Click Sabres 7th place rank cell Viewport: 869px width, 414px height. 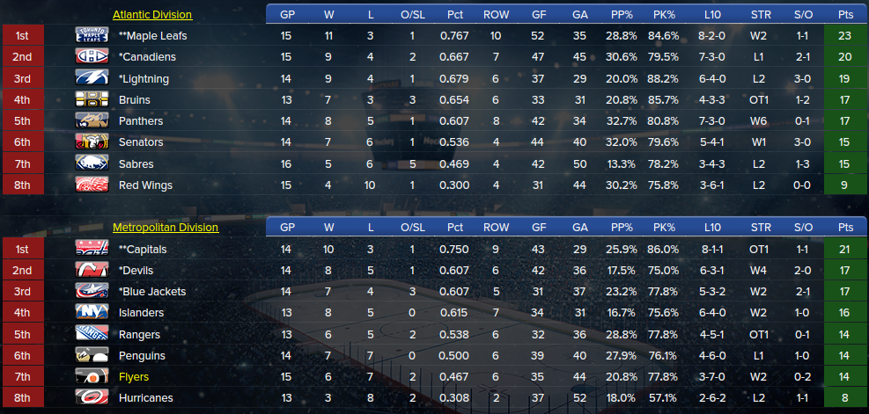(x=22, y=163)
